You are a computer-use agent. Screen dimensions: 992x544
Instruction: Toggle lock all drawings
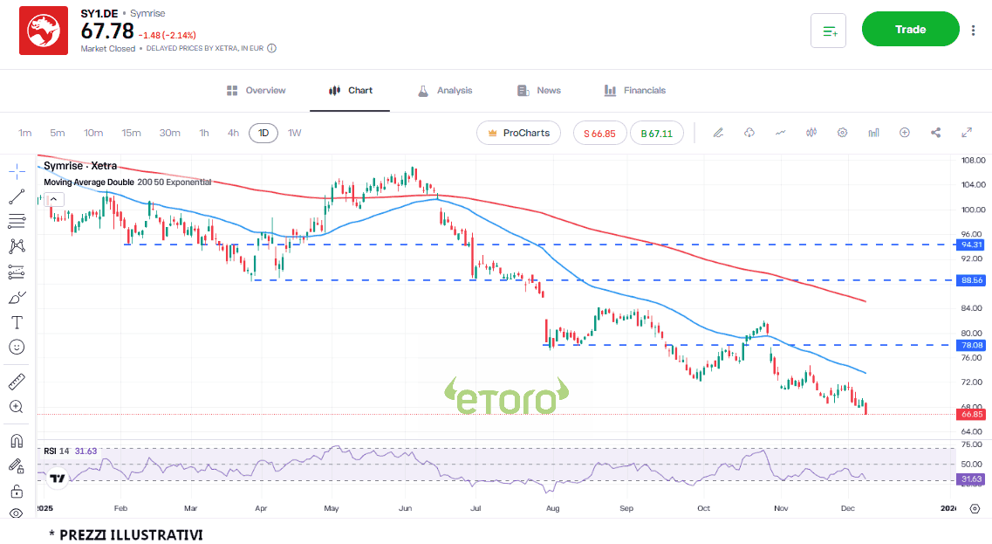click(17, 491)
